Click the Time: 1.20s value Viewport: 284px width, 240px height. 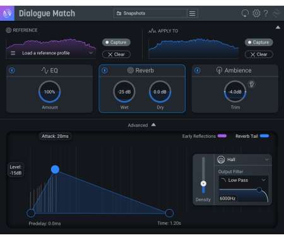[x=169, y=223]
